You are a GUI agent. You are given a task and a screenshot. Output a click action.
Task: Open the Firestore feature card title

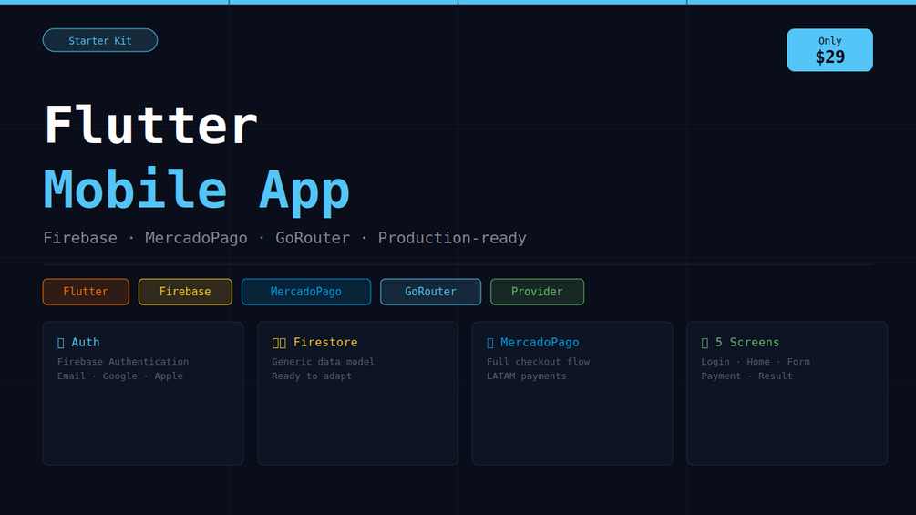(x=325, y=342)
